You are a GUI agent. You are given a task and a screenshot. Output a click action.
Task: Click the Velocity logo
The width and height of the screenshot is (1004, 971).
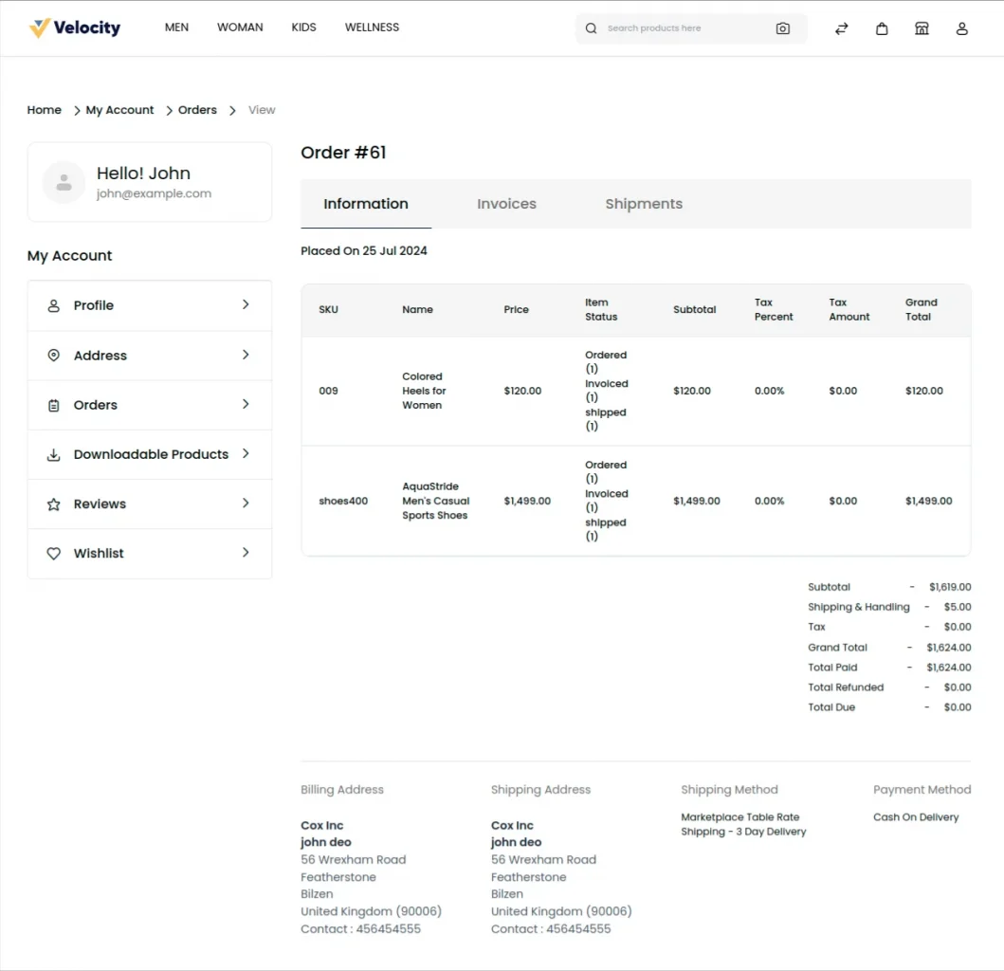point(75,27)
